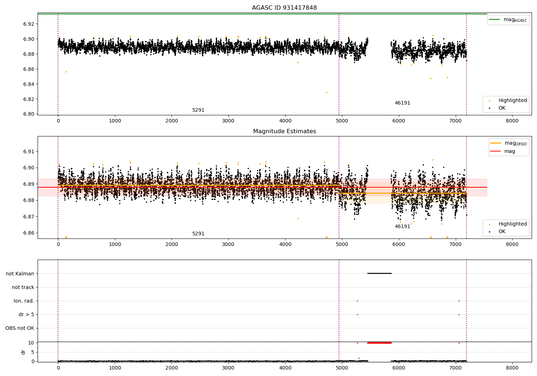This screenshot has width=537, height=376.
Task: Click orange Highlighted marker in Magnitude Estimates legend
Action: 489,224
